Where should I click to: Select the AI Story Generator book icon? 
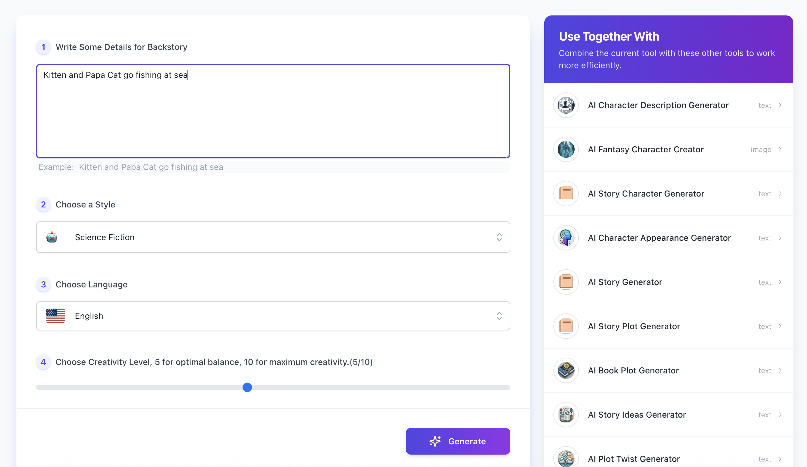566,282
